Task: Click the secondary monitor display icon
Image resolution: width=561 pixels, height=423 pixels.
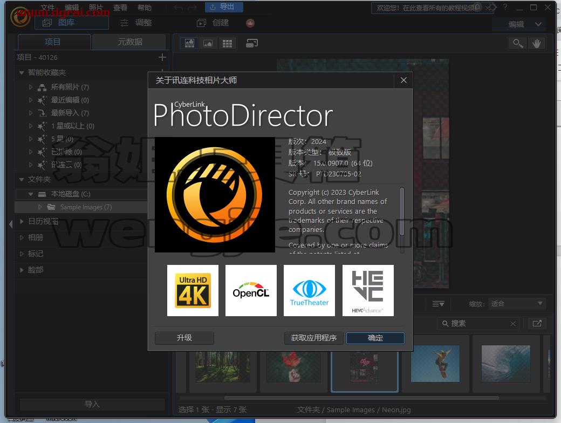Action: click(x=252, y=43)
